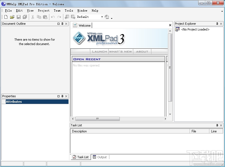Screen dimensions: 225x167
Task: Click the Save All toolbar icon
Action: coord(25,17)
